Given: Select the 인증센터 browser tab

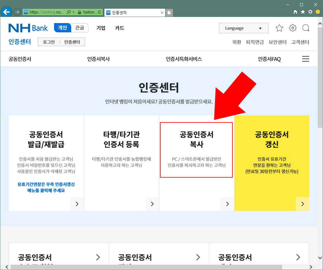Looking at the screenshot, I should (x=132, y=13).
